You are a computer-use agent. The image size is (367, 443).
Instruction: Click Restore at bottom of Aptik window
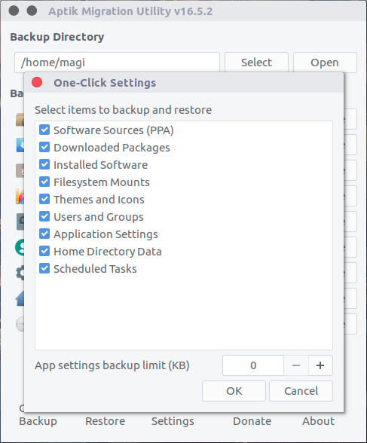pos(105,421)
